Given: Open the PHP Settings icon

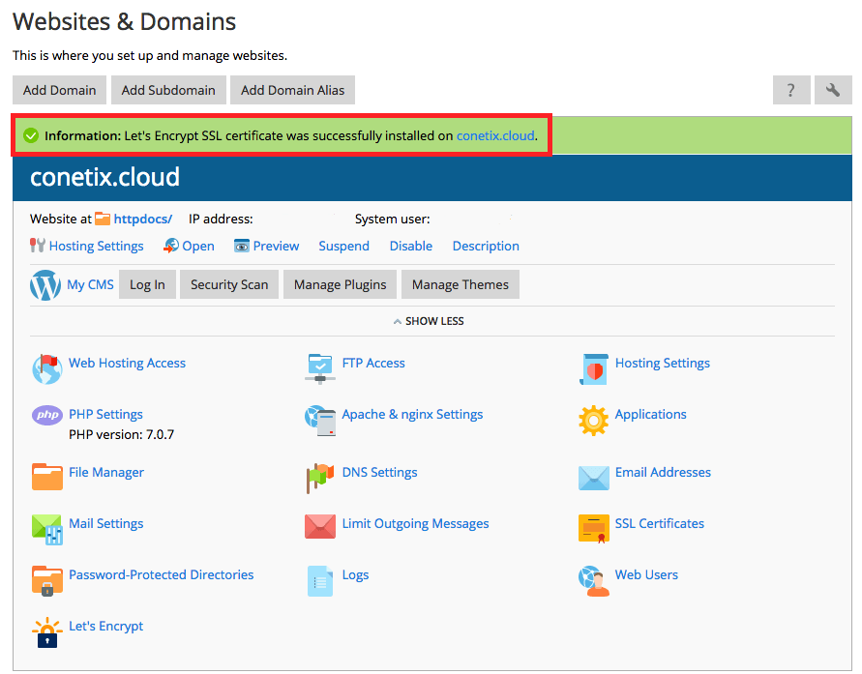Looking at the screenshot, I should pyautogui.click(x=46, y=415).
